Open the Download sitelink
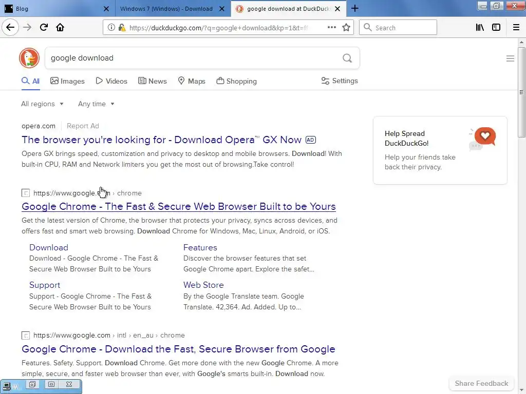526x394 pixels. [x=49, y=247]
